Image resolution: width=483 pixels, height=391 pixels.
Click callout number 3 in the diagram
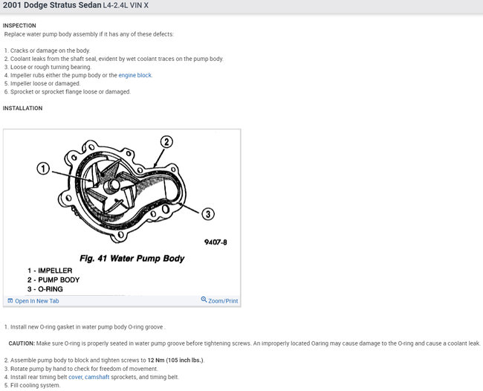[208, 213]
